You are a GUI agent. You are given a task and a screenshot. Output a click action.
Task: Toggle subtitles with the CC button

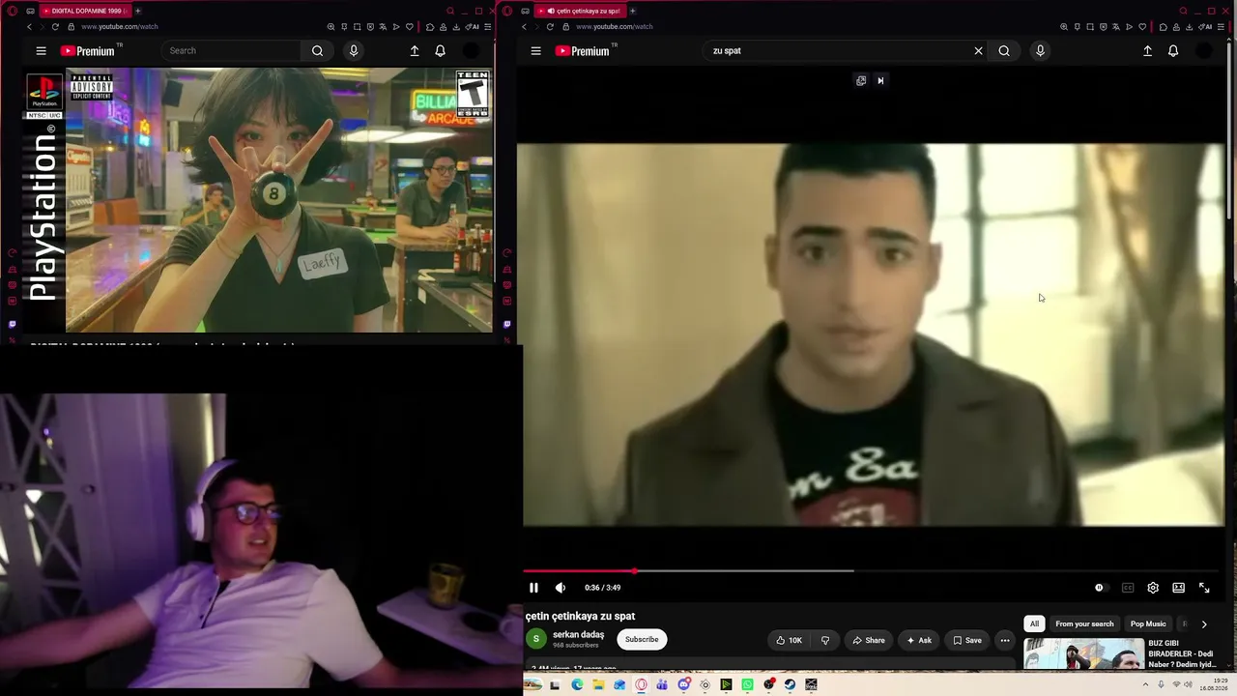(1128, 588)
